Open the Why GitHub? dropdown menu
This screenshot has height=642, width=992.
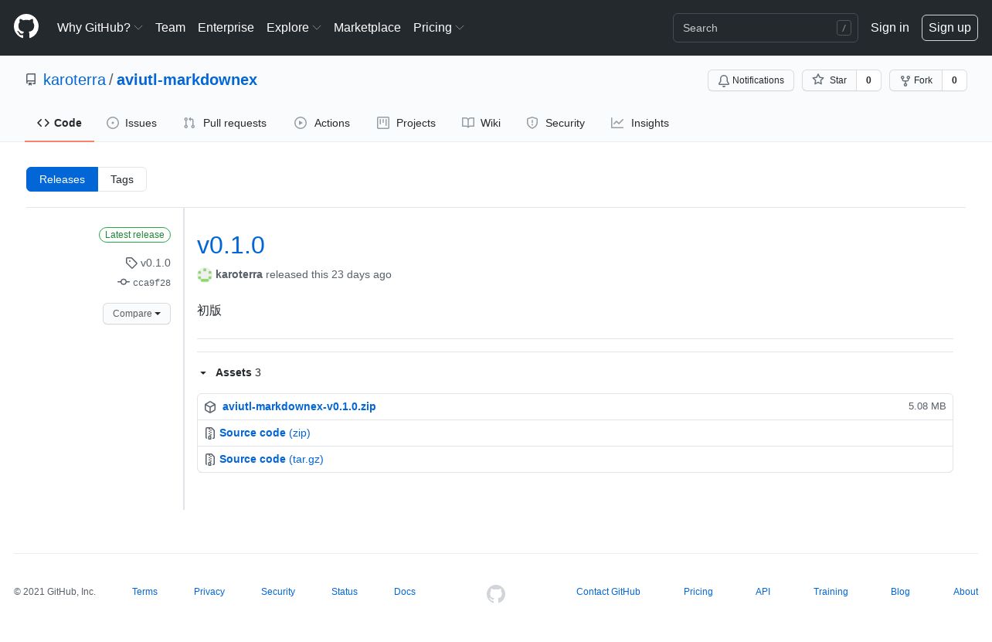tap(100, 28)
